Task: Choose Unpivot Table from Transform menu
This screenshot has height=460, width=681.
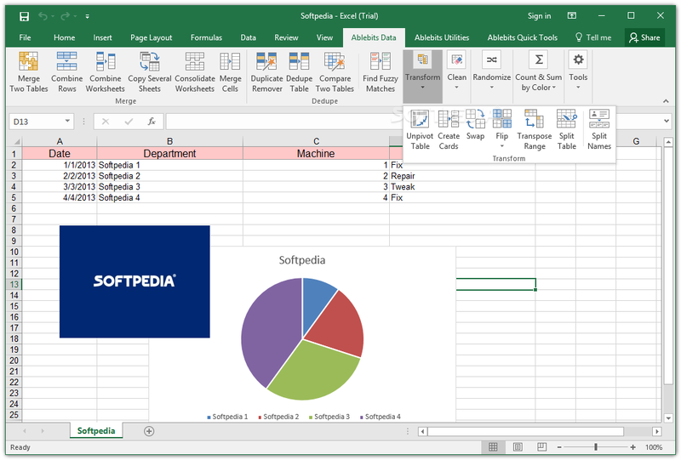Action: [x=420, y=130]
